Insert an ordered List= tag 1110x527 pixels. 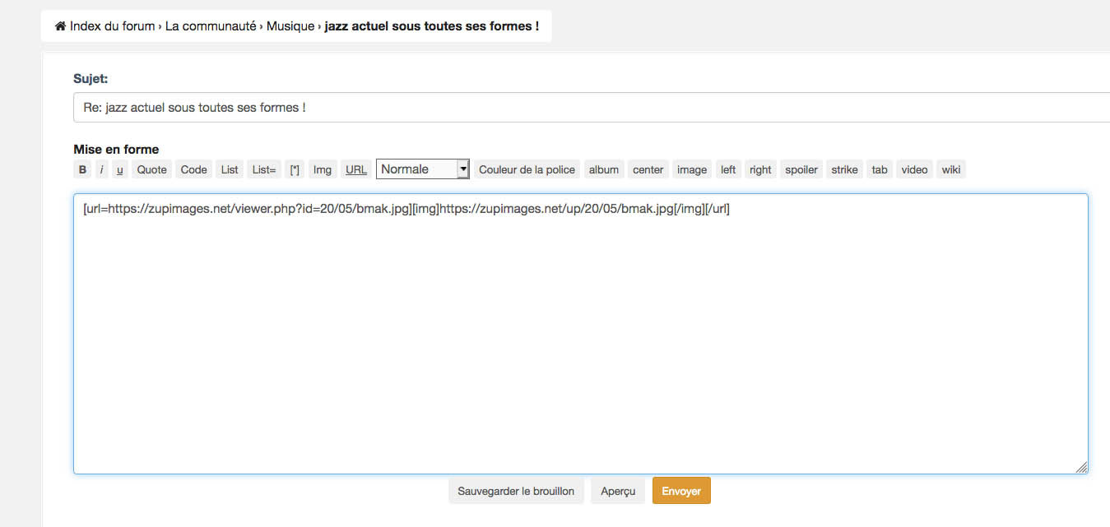point(264,169)
